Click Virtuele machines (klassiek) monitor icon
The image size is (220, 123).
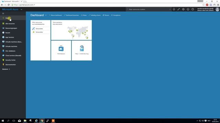tap(3, 42)
